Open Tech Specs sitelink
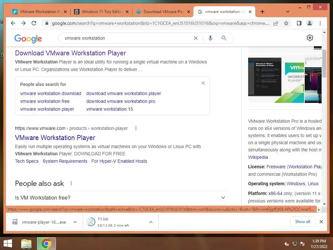 click(x=27, y=161)
